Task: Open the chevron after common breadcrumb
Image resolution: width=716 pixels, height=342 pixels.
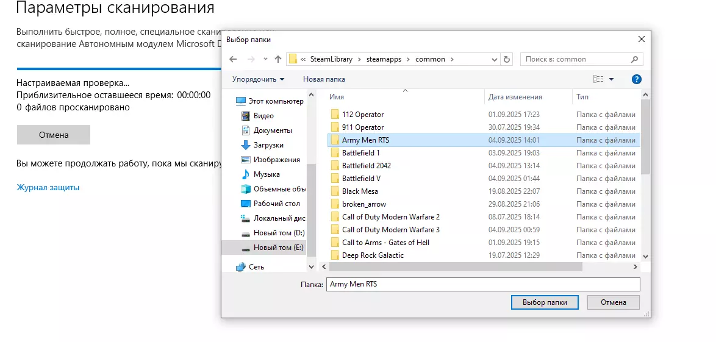Action: pyautogui.click(x=452, y=59)
